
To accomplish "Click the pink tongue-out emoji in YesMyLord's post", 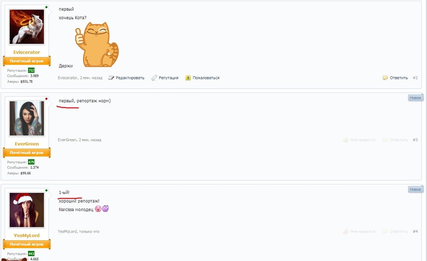I will tap(98, 209).
